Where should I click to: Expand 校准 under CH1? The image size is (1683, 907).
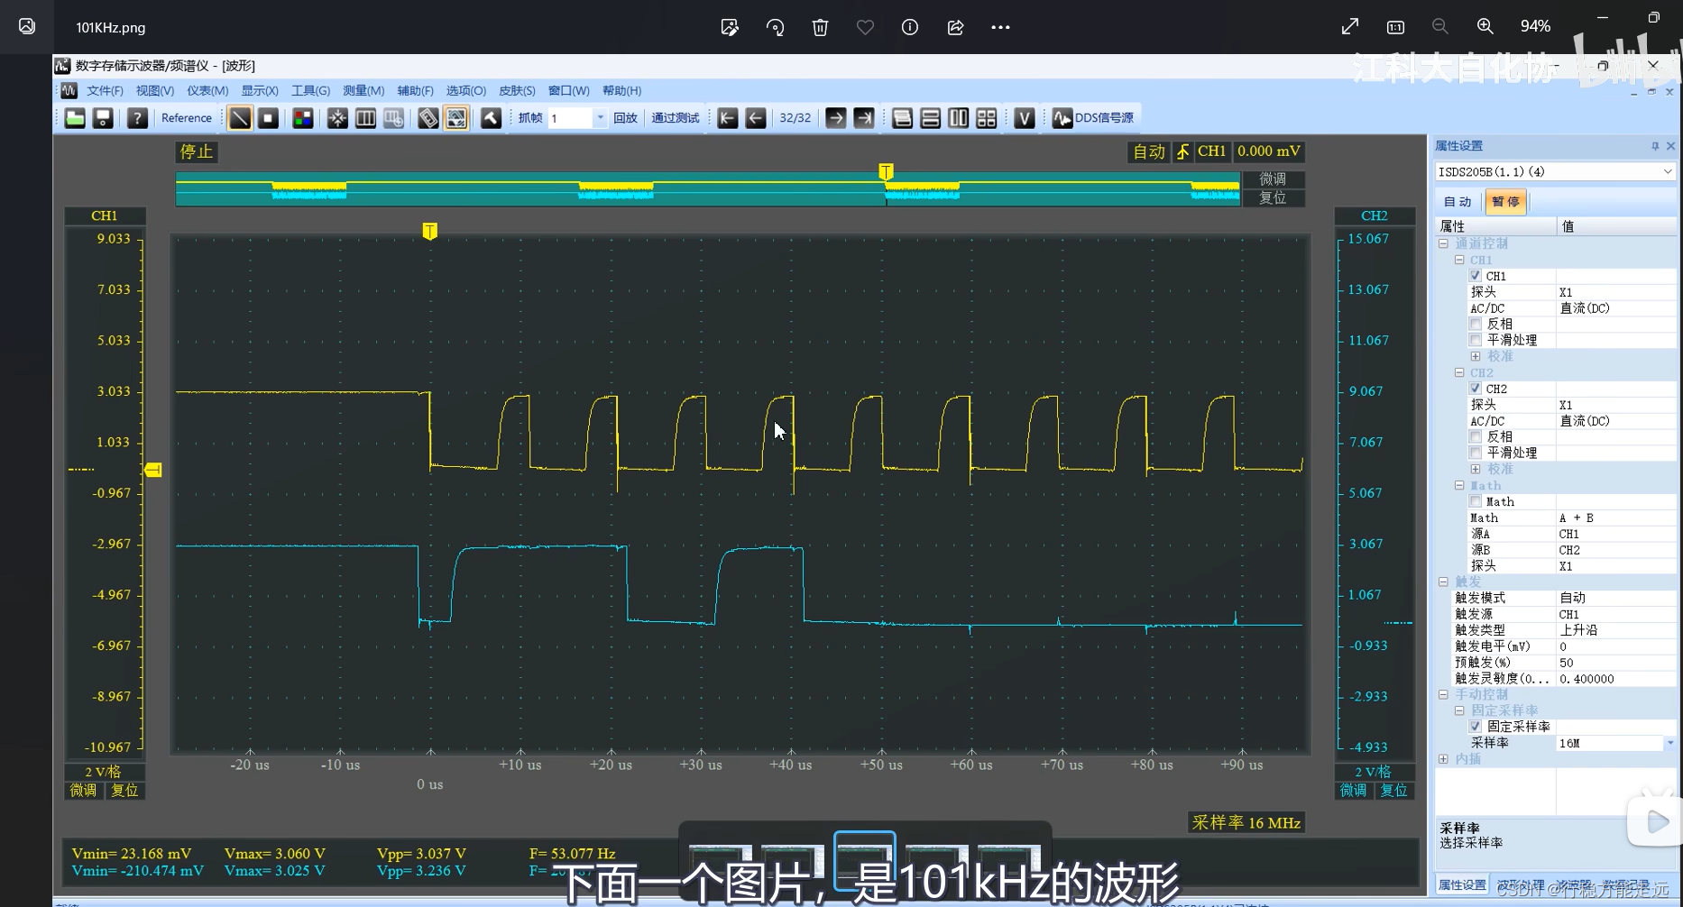(1476, 356)
